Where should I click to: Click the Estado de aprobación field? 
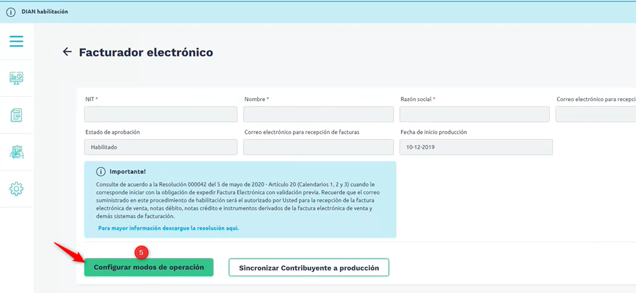pos(161,147)
